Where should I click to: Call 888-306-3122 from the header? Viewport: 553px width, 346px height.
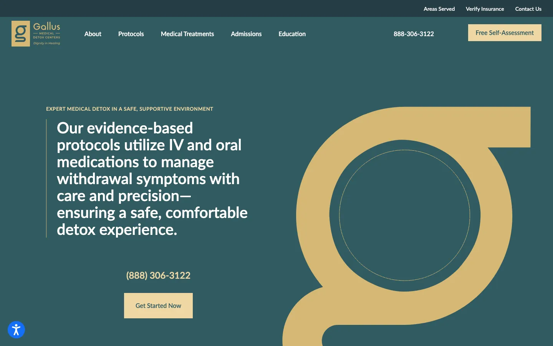point(414,34)
